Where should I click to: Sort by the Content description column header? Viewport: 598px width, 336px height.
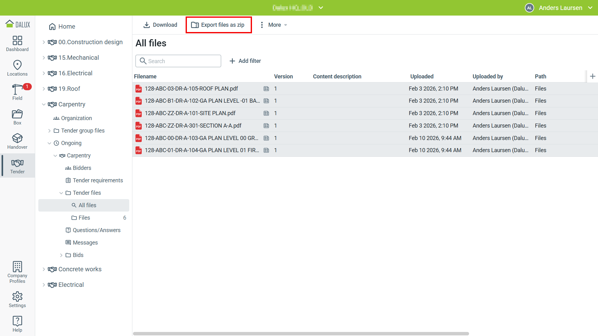click(x=337, y=77)
